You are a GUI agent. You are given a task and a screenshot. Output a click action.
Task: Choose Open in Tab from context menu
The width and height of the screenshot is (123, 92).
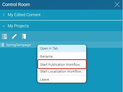[x=62, y=49]
